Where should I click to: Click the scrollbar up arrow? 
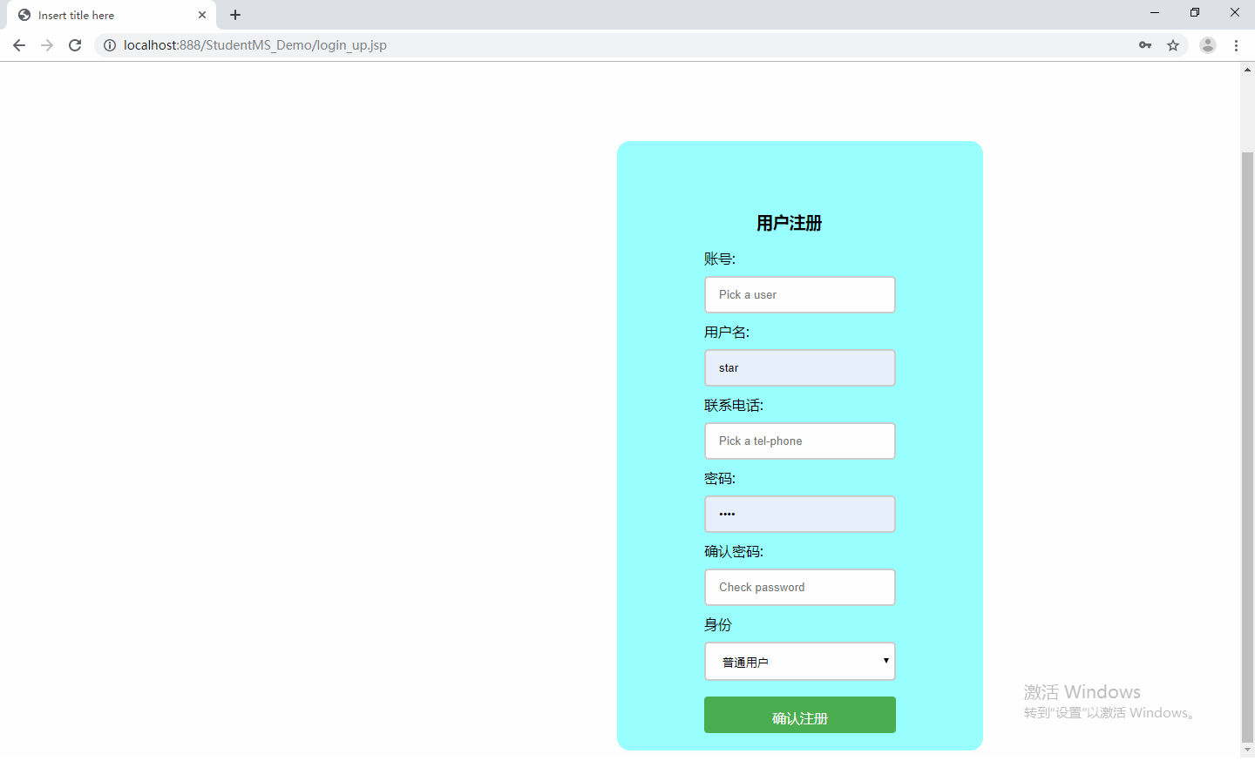point(1247,69)
